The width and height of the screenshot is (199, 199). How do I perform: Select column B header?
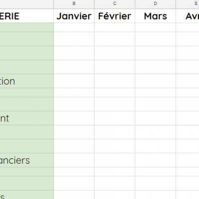click(74, 4)
